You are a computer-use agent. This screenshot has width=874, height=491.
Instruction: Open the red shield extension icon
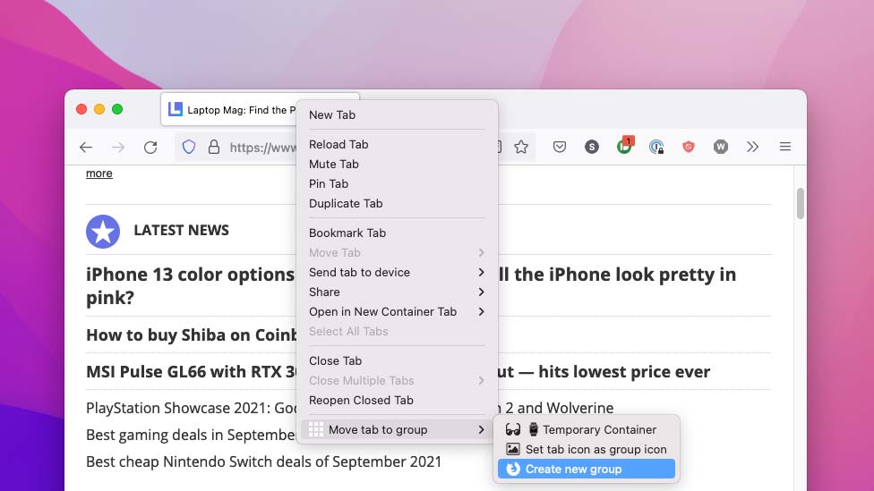coord(689,147)
